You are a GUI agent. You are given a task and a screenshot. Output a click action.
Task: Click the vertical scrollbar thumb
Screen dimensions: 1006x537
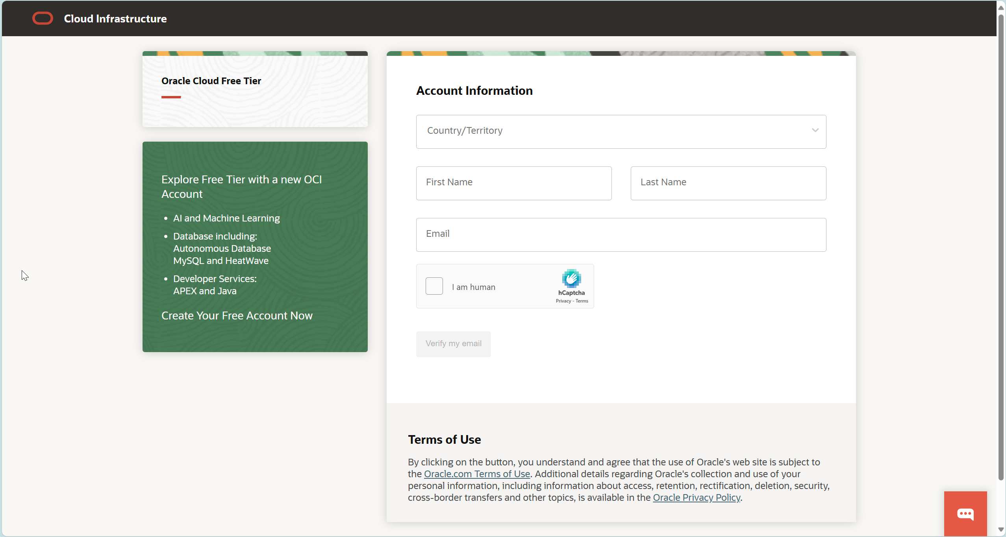click(x=1001, y=247)
